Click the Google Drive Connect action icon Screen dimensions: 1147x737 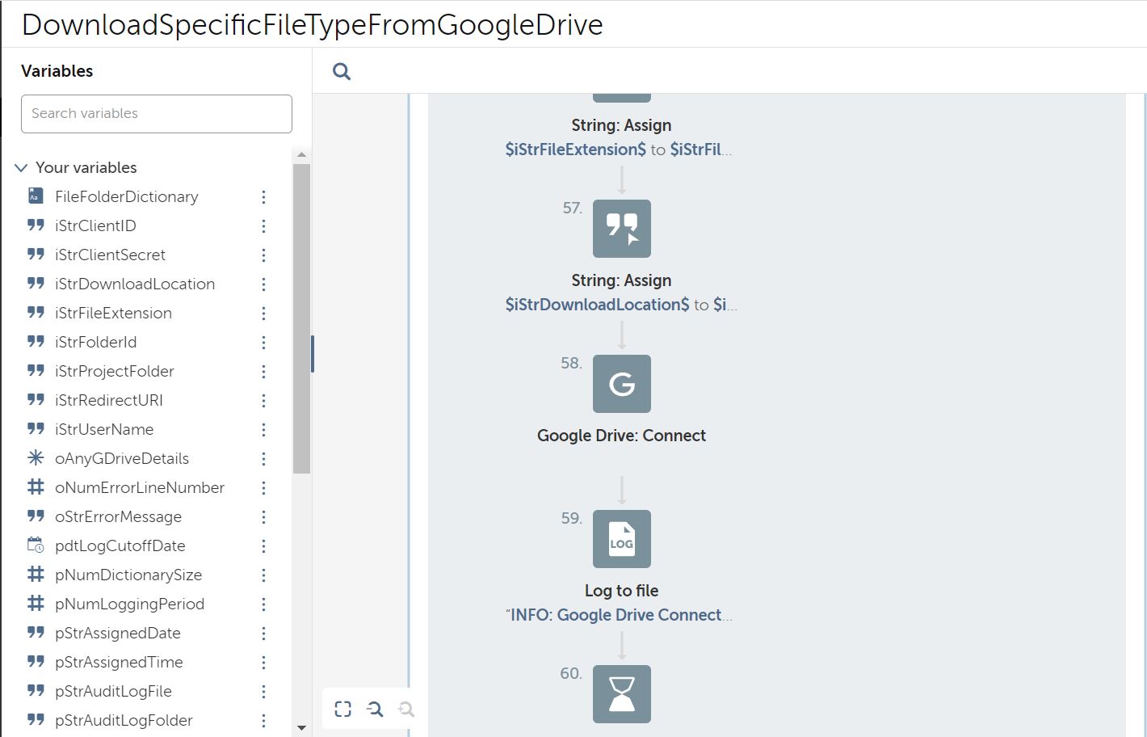[x=621, y=384]
